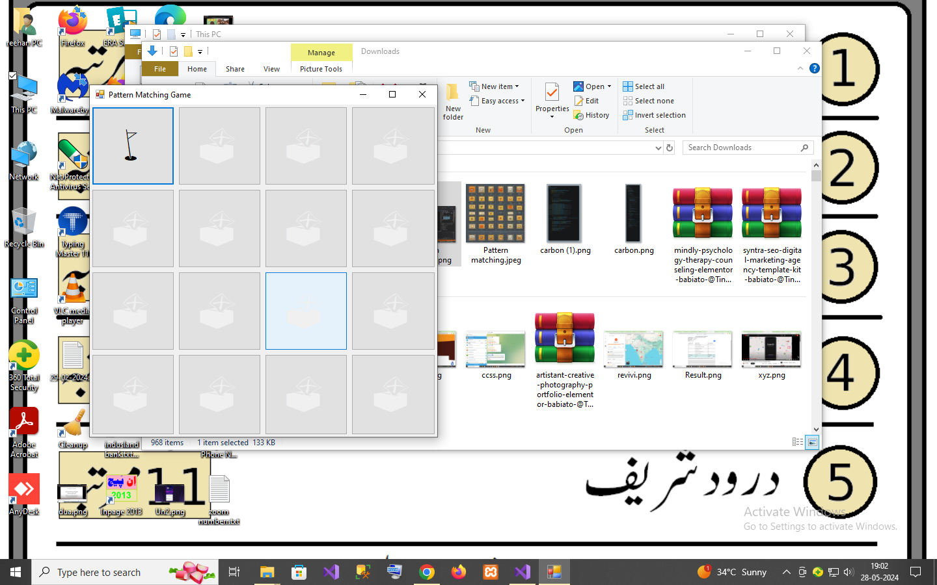Select the Recycle Bin desktop icon
The height and width of the screenshot is (585, 937).
pyautogui.click(x=24, y=227)
